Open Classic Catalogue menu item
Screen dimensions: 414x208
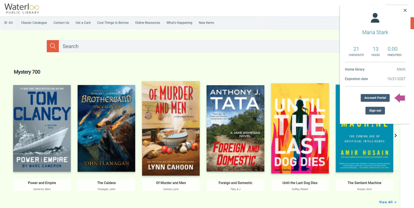pyautogui.click(x=34, y=23)
